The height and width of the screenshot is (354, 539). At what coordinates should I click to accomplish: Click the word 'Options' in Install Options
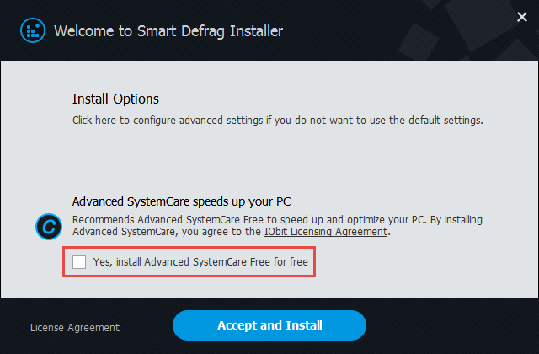(x=136, y=99)
